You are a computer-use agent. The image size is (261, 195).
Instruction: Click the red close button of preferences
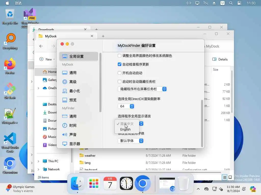[62, 44]
